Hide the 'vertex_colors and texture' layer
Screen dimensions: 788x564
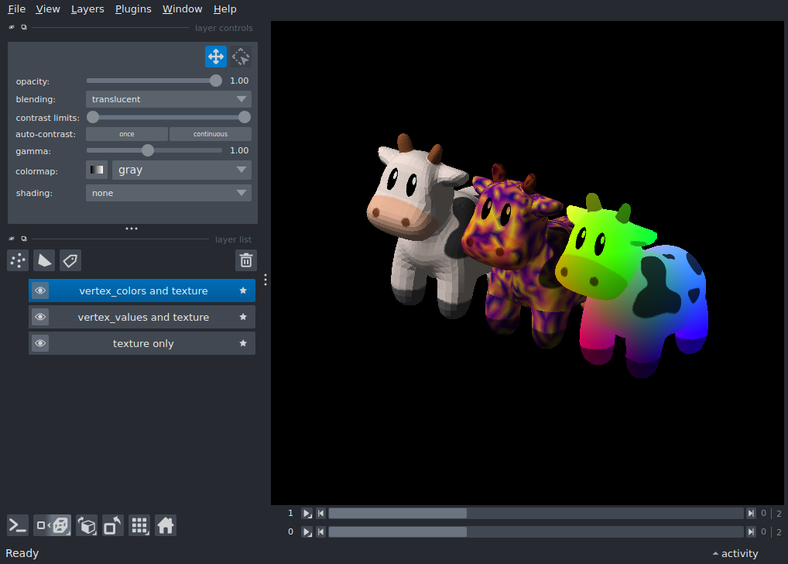pyautogui.click(x=40, y=291)
